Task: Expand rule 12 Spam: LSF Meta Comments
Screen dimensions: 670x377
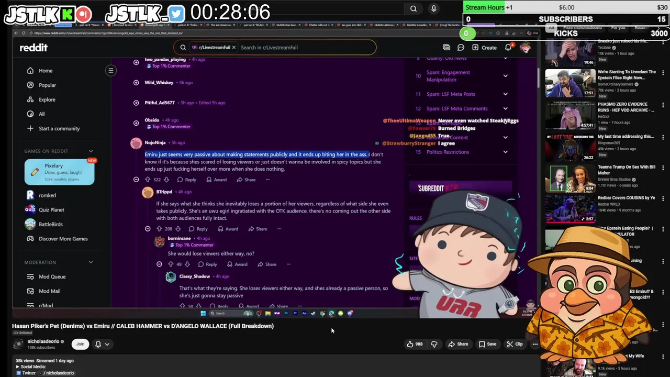Action: 505,109
